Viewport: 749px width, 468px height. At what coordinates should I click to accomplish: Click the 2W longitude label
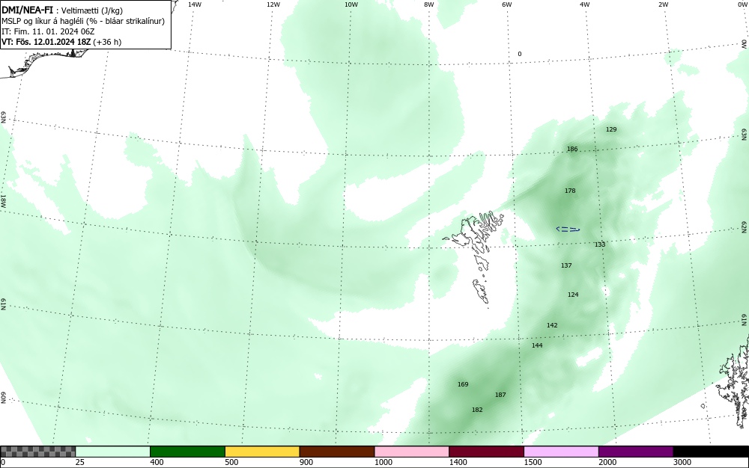[x=663, y=4]
